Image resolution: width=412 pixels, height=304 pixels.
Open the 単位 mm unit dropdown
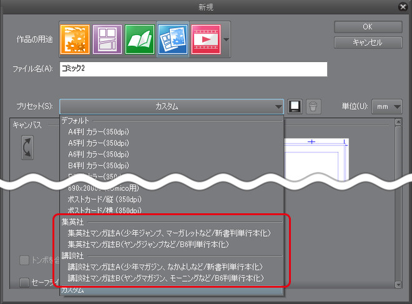pos(387,107)
